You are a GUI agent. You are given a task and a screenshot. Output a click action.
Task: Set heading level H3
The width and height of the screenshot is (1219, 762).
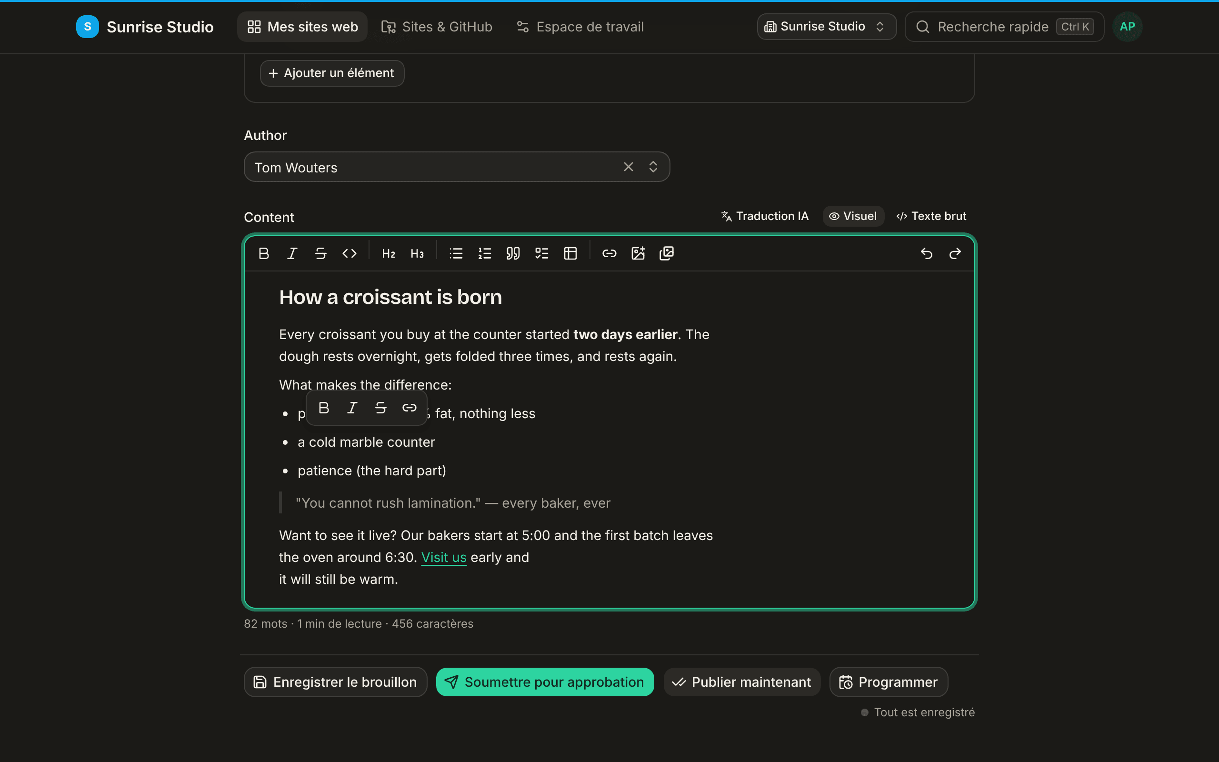[x=417, y=253]
